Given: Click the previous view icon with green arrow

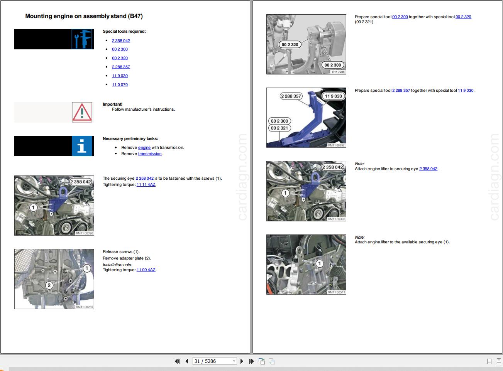Looking at the screenshot, I should point(262,361).
